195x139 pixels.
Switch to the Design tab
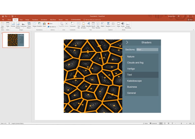(x=27, y=20)
